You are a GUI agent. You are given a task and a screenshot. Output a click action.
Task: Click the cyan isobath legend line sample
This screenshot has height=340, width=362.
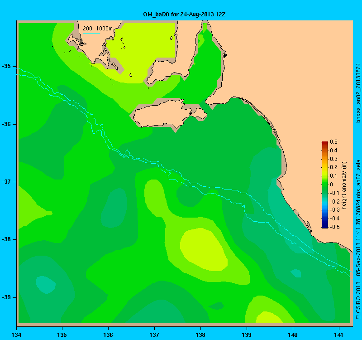(x=91, y=33)
